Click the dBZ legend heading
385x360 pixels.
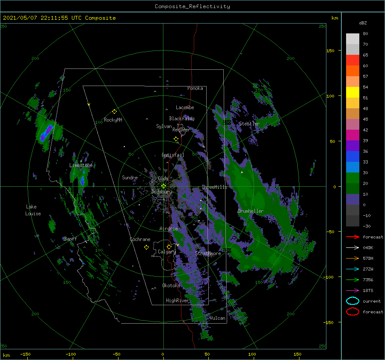pos(363,23)
